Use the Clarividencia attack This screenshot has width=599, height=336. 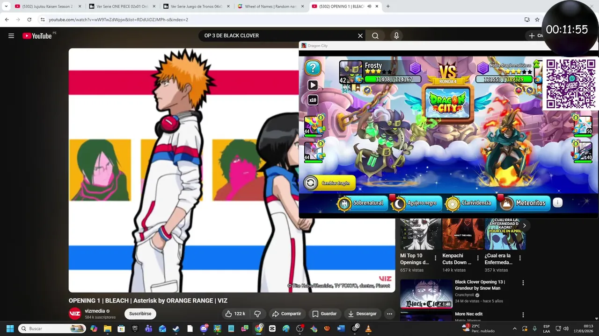click(469, 203)
